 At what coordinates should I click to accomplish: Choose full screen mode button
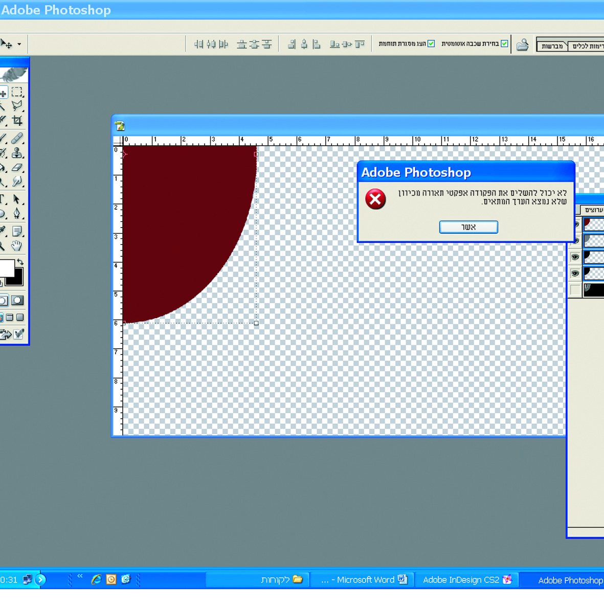click(x=20, y=318)
